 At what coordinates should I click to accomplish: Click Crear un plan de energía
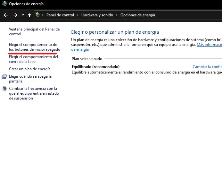pos(29,69)
